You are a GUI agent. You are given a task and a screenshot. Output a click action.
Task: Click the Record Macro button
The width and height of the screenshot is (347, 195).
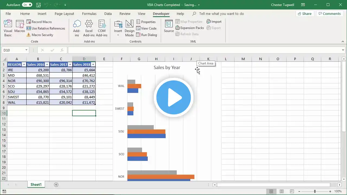click(x=39, y=22)
